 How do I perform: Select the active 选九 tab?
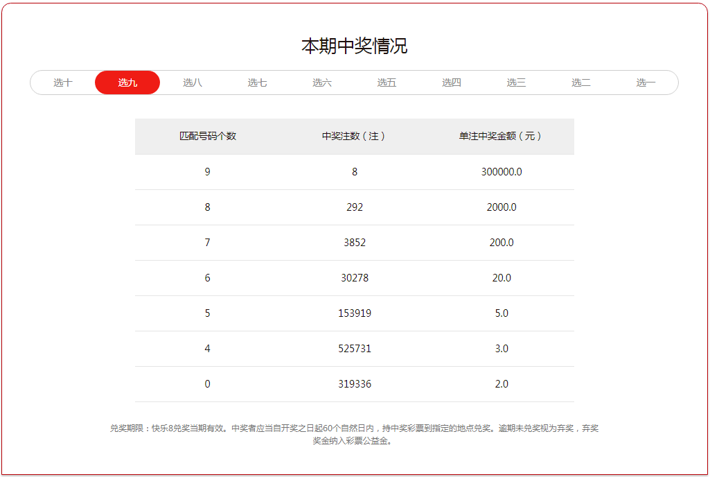(x=127, y=83)
